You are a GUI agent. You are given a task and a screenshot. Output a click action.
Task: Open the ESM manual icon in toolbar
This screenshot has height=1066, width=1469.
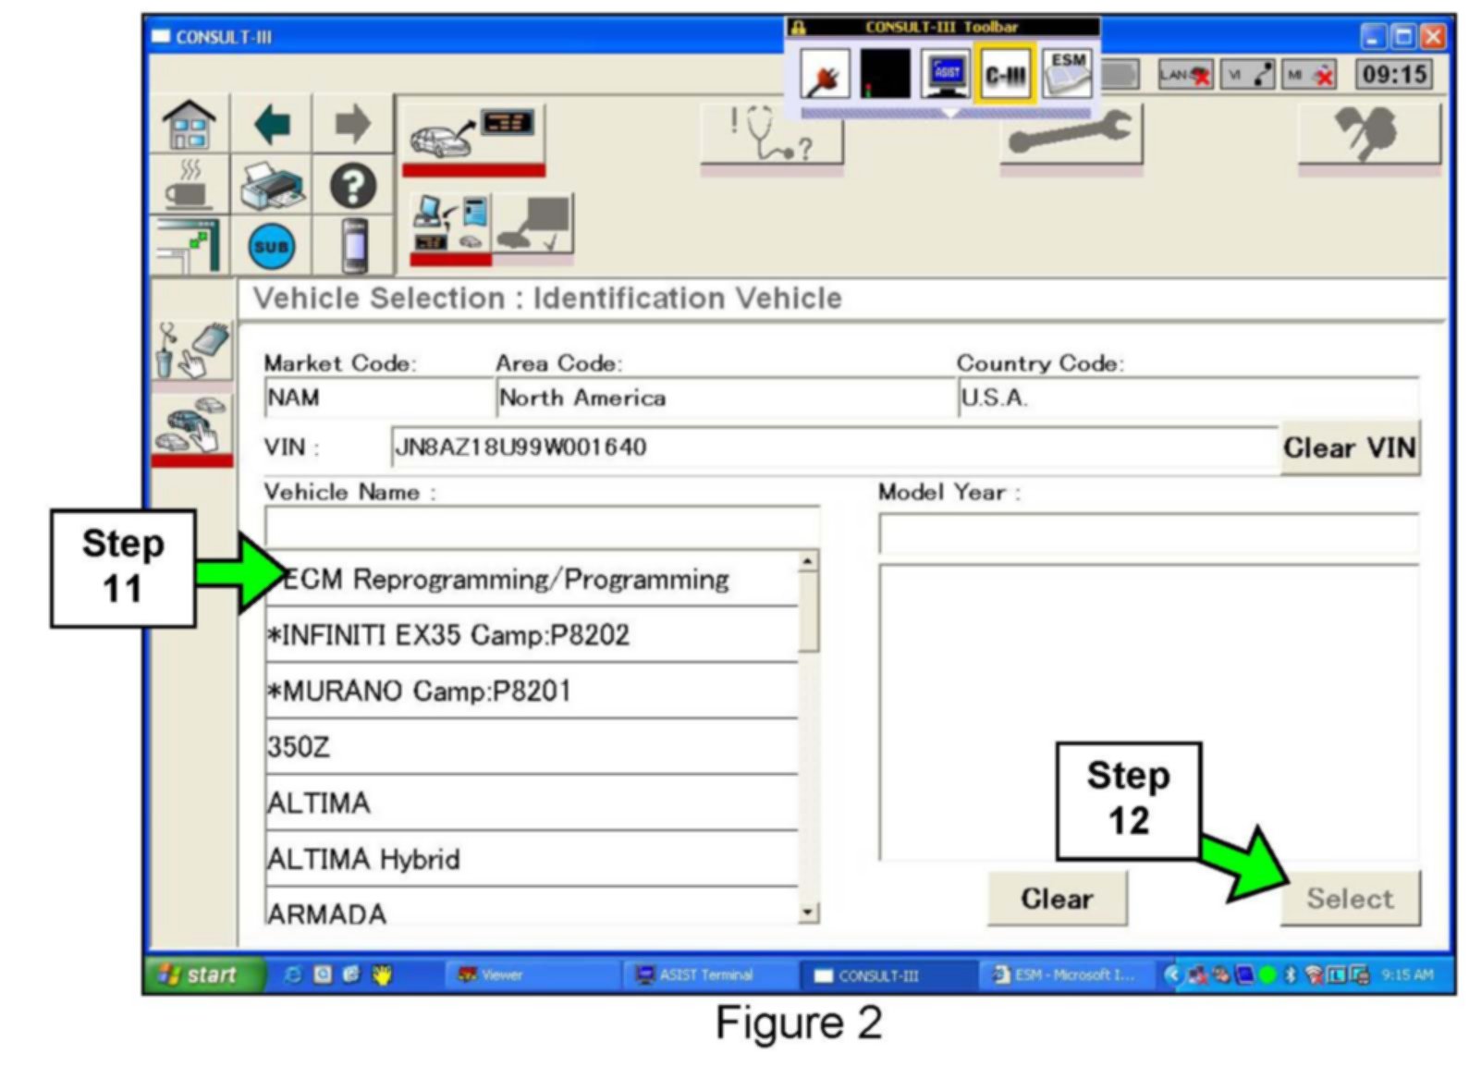coord(1067,74)
